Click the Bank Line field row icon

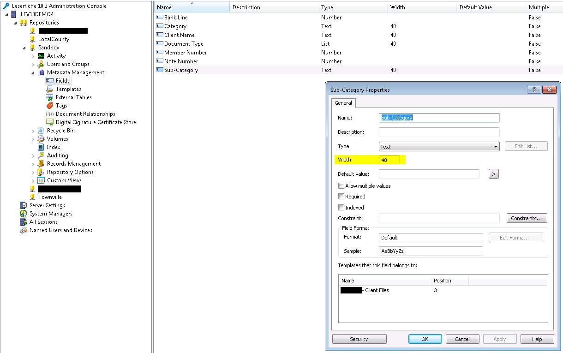tap(160, 17)
